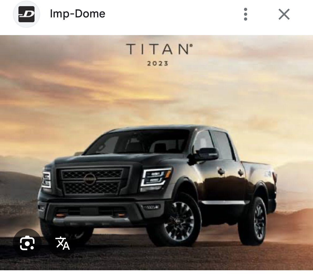Open the Imp-Dome source link
Image resolution: width=313 pixels, height=274 pixels.
78,14
